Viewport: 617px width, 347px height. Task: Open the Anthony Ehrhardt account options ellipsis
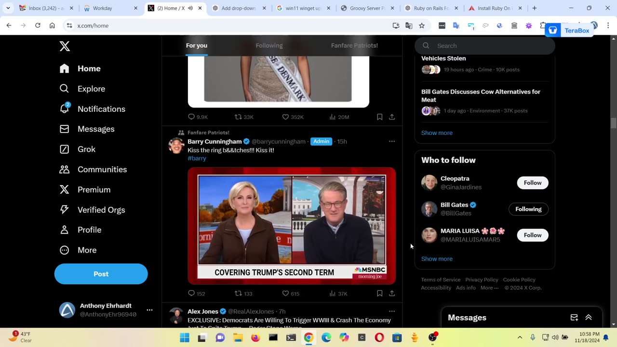(149, 310)
